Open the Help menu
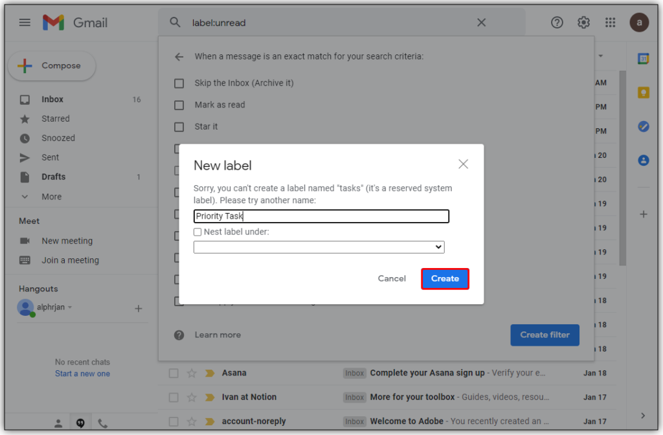 click(x=556, y=22)
